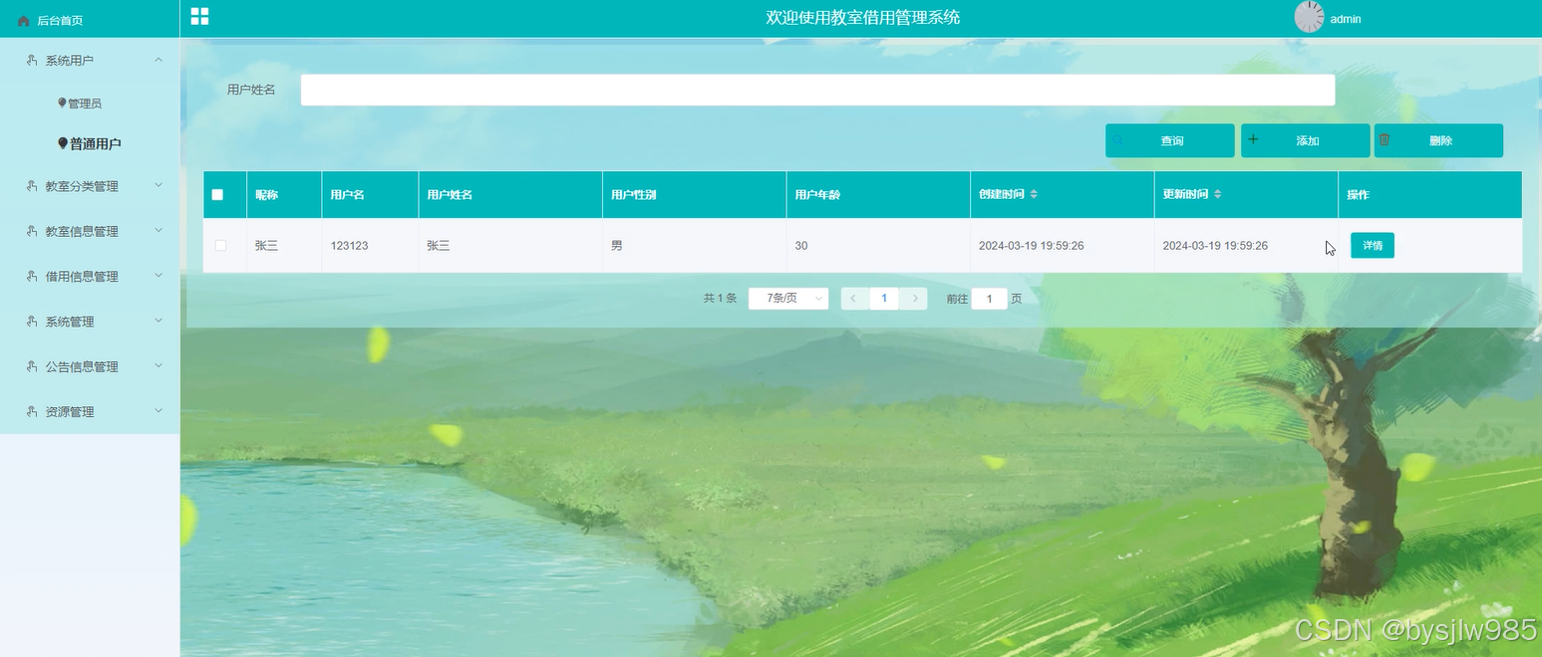The width and height of the screenshot is (1542, 657).
Task: Click the icon beside 教室分类管理
Action: (x=32, y=186)
